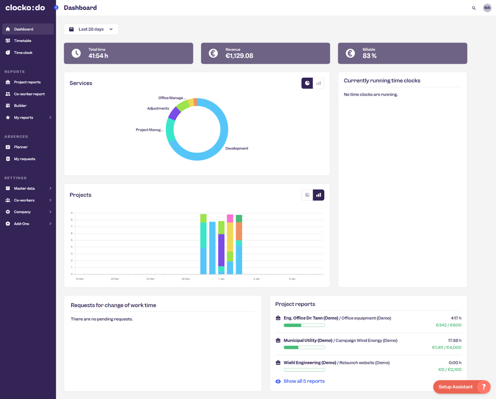Select the Time clock sidebar entry
This screenshot has width=496, height=399.
[x=23, y=52]
